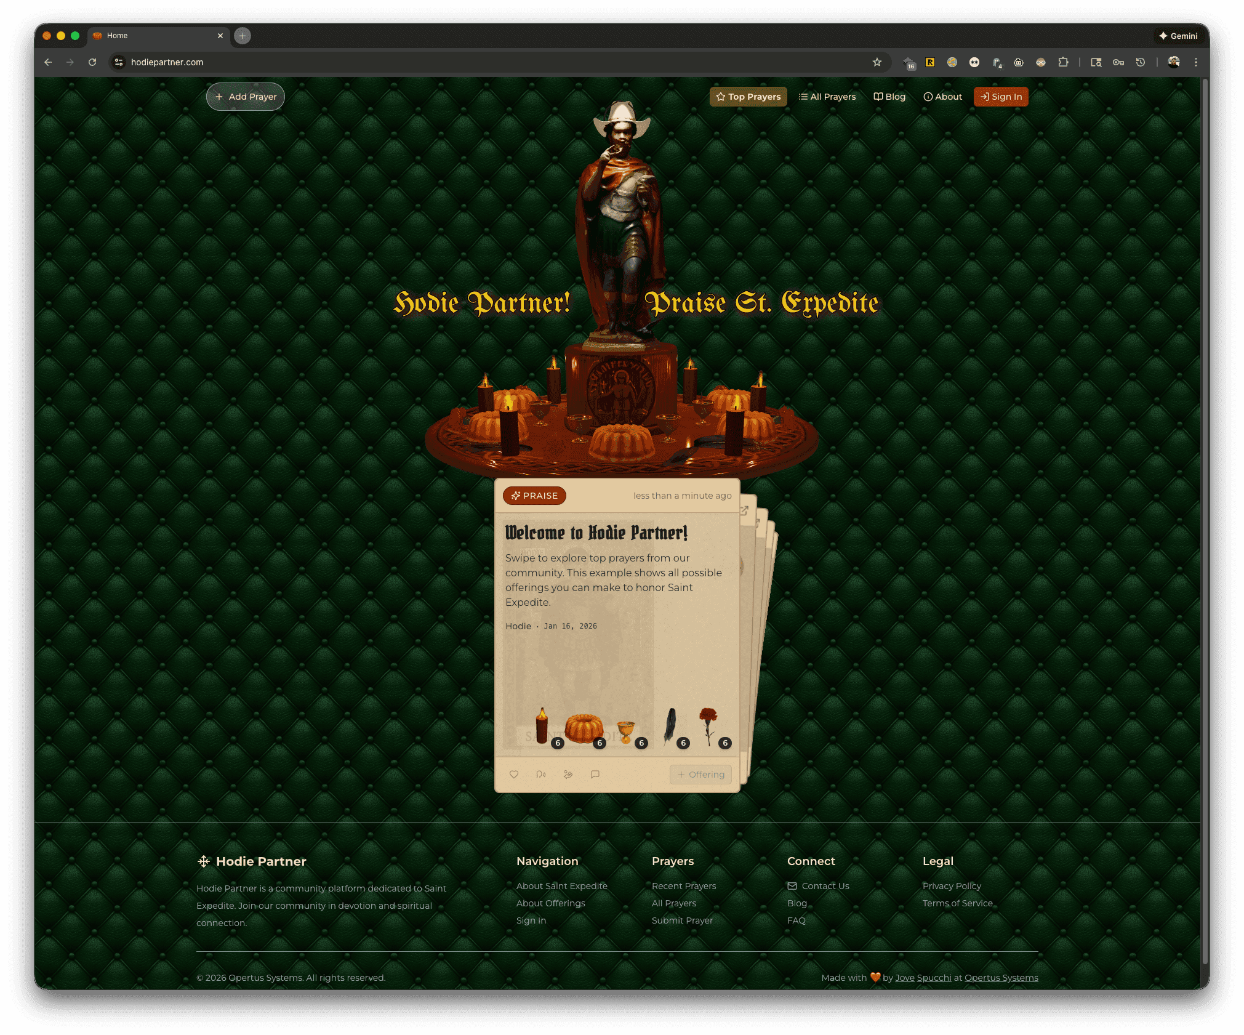1244x1035 pixels.
Task: Focus the hodiepartner.com address bar
Action: coord(499,62)
